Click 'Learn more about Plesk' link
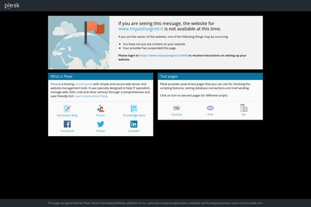This screenshot has width=311, height=207. point(91,96)
